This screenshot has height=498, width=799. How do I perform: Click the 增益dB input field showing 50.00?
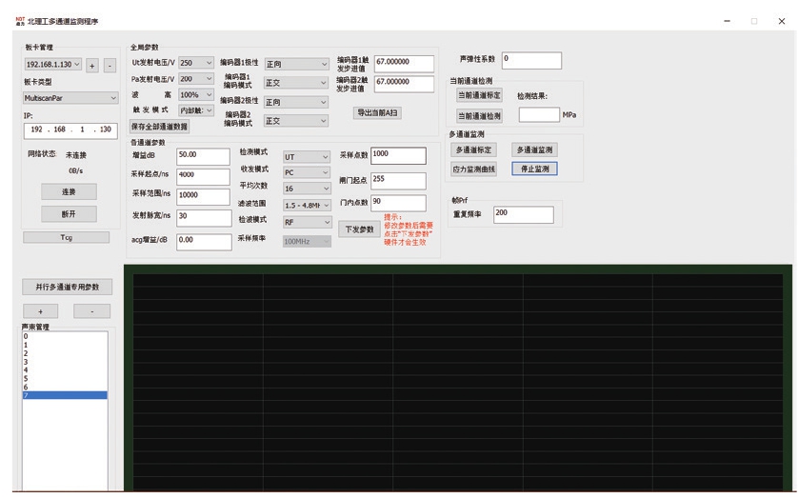coord(203,155)
